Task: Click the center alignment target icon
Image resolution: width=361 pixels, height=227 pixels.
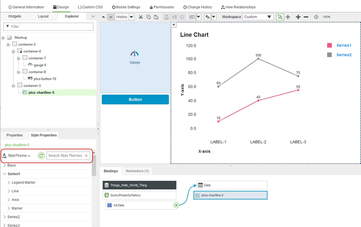Action: click(182, 17)
